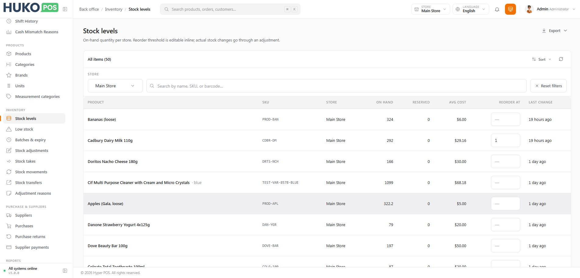Go to Inventory breadcrumb
The width and height of the screenshot is (580, 278).
[114, 9]
